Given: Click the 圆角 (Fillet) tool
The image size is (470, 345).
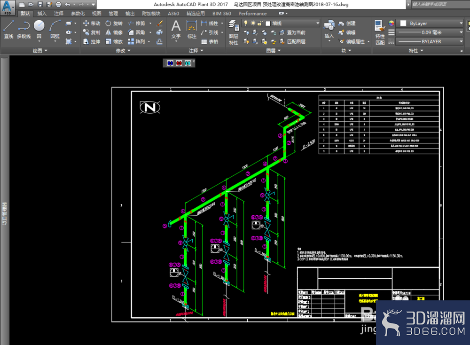Looking at the screenshot, I should click(136, 32).
